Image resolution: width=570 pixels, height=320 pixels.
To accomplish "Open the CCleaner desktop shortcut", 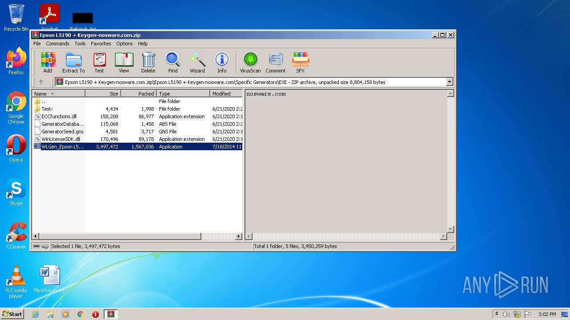I will [x=16, y=236].
